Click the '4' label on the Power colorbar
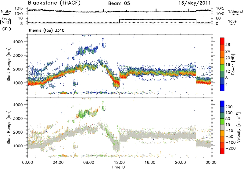 pos(226,84)
